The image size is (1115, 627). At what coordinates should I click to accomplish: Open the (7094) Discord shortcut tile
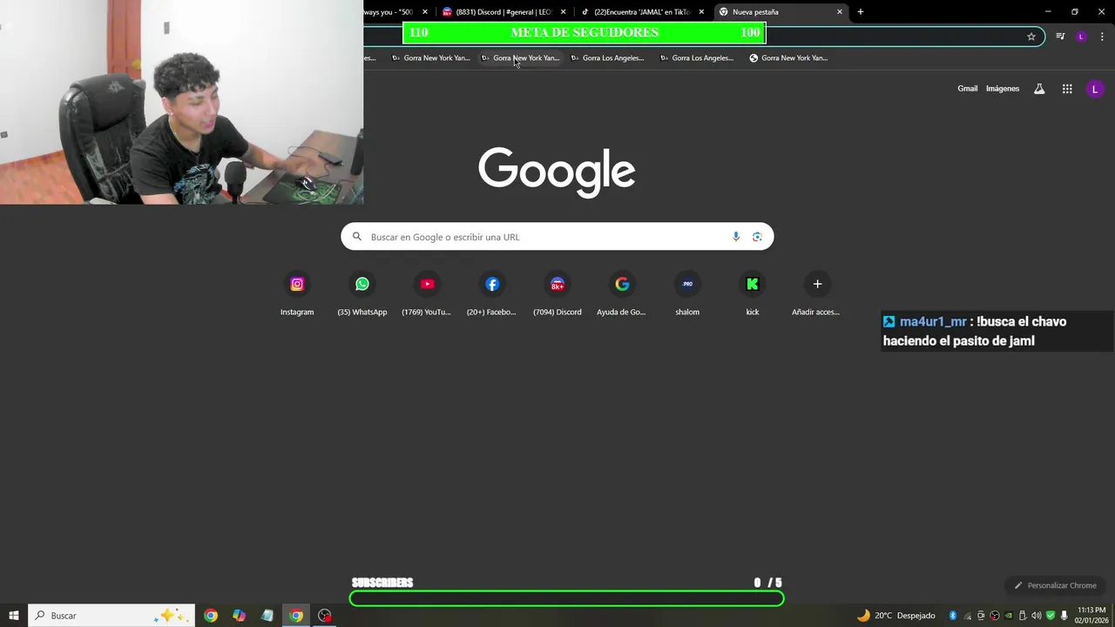557,294
